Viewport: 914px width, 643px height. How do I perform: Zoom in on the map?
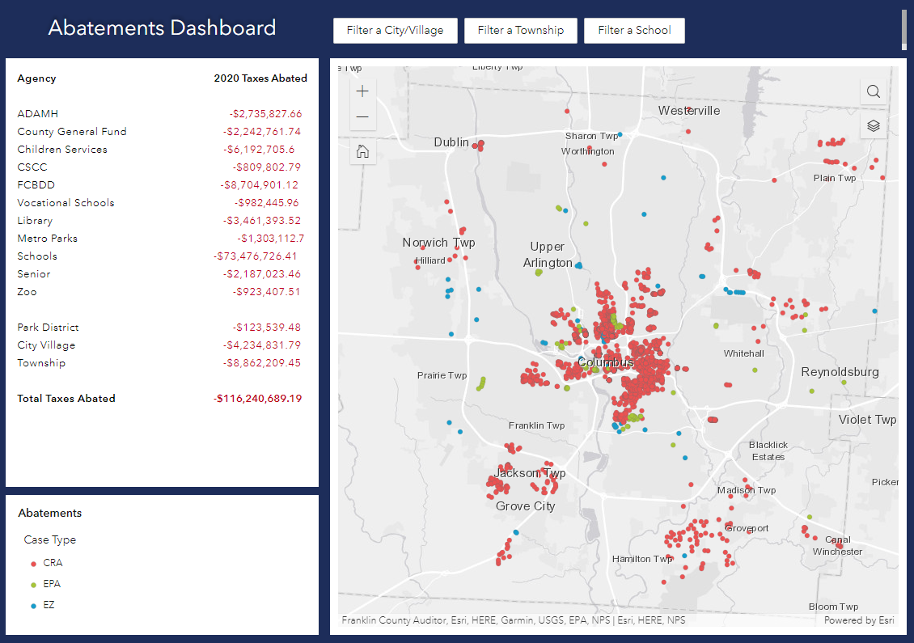[362, 91]
